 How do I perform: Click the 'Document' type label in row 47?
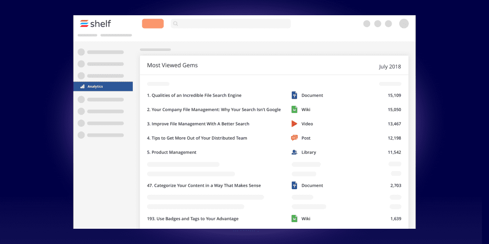(312, 185)
